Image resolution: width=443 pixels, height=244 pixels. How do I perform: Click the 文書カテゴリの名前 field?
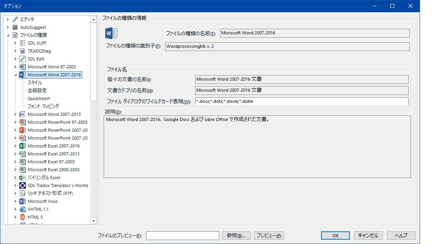pos(301,90)
